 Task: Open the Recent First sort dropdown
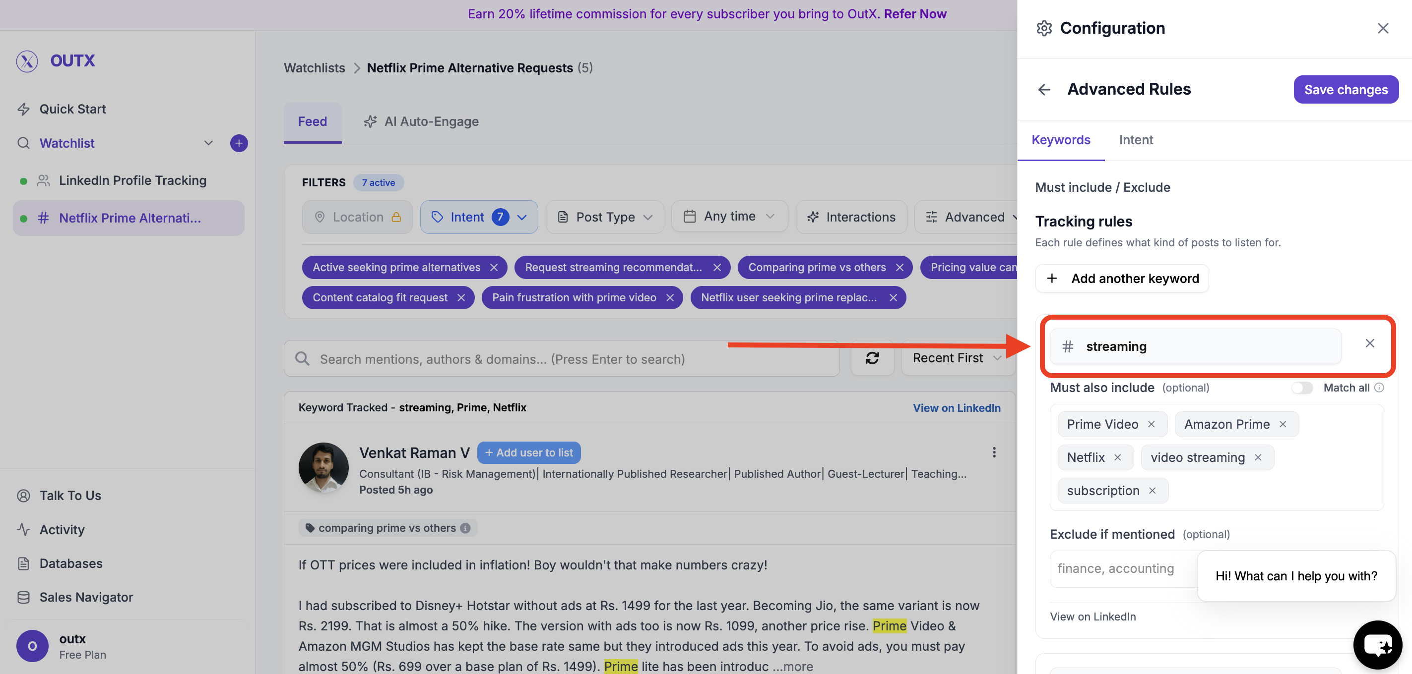click(x=957, y=359)
